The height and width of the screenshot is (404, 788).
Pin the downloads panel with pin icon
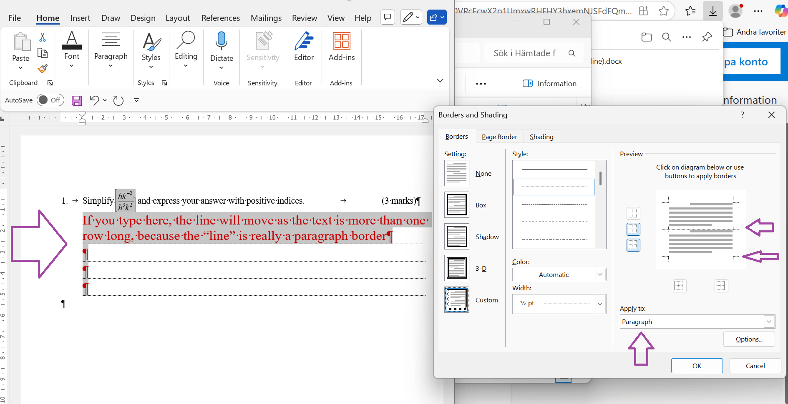(x=707, y=37)
